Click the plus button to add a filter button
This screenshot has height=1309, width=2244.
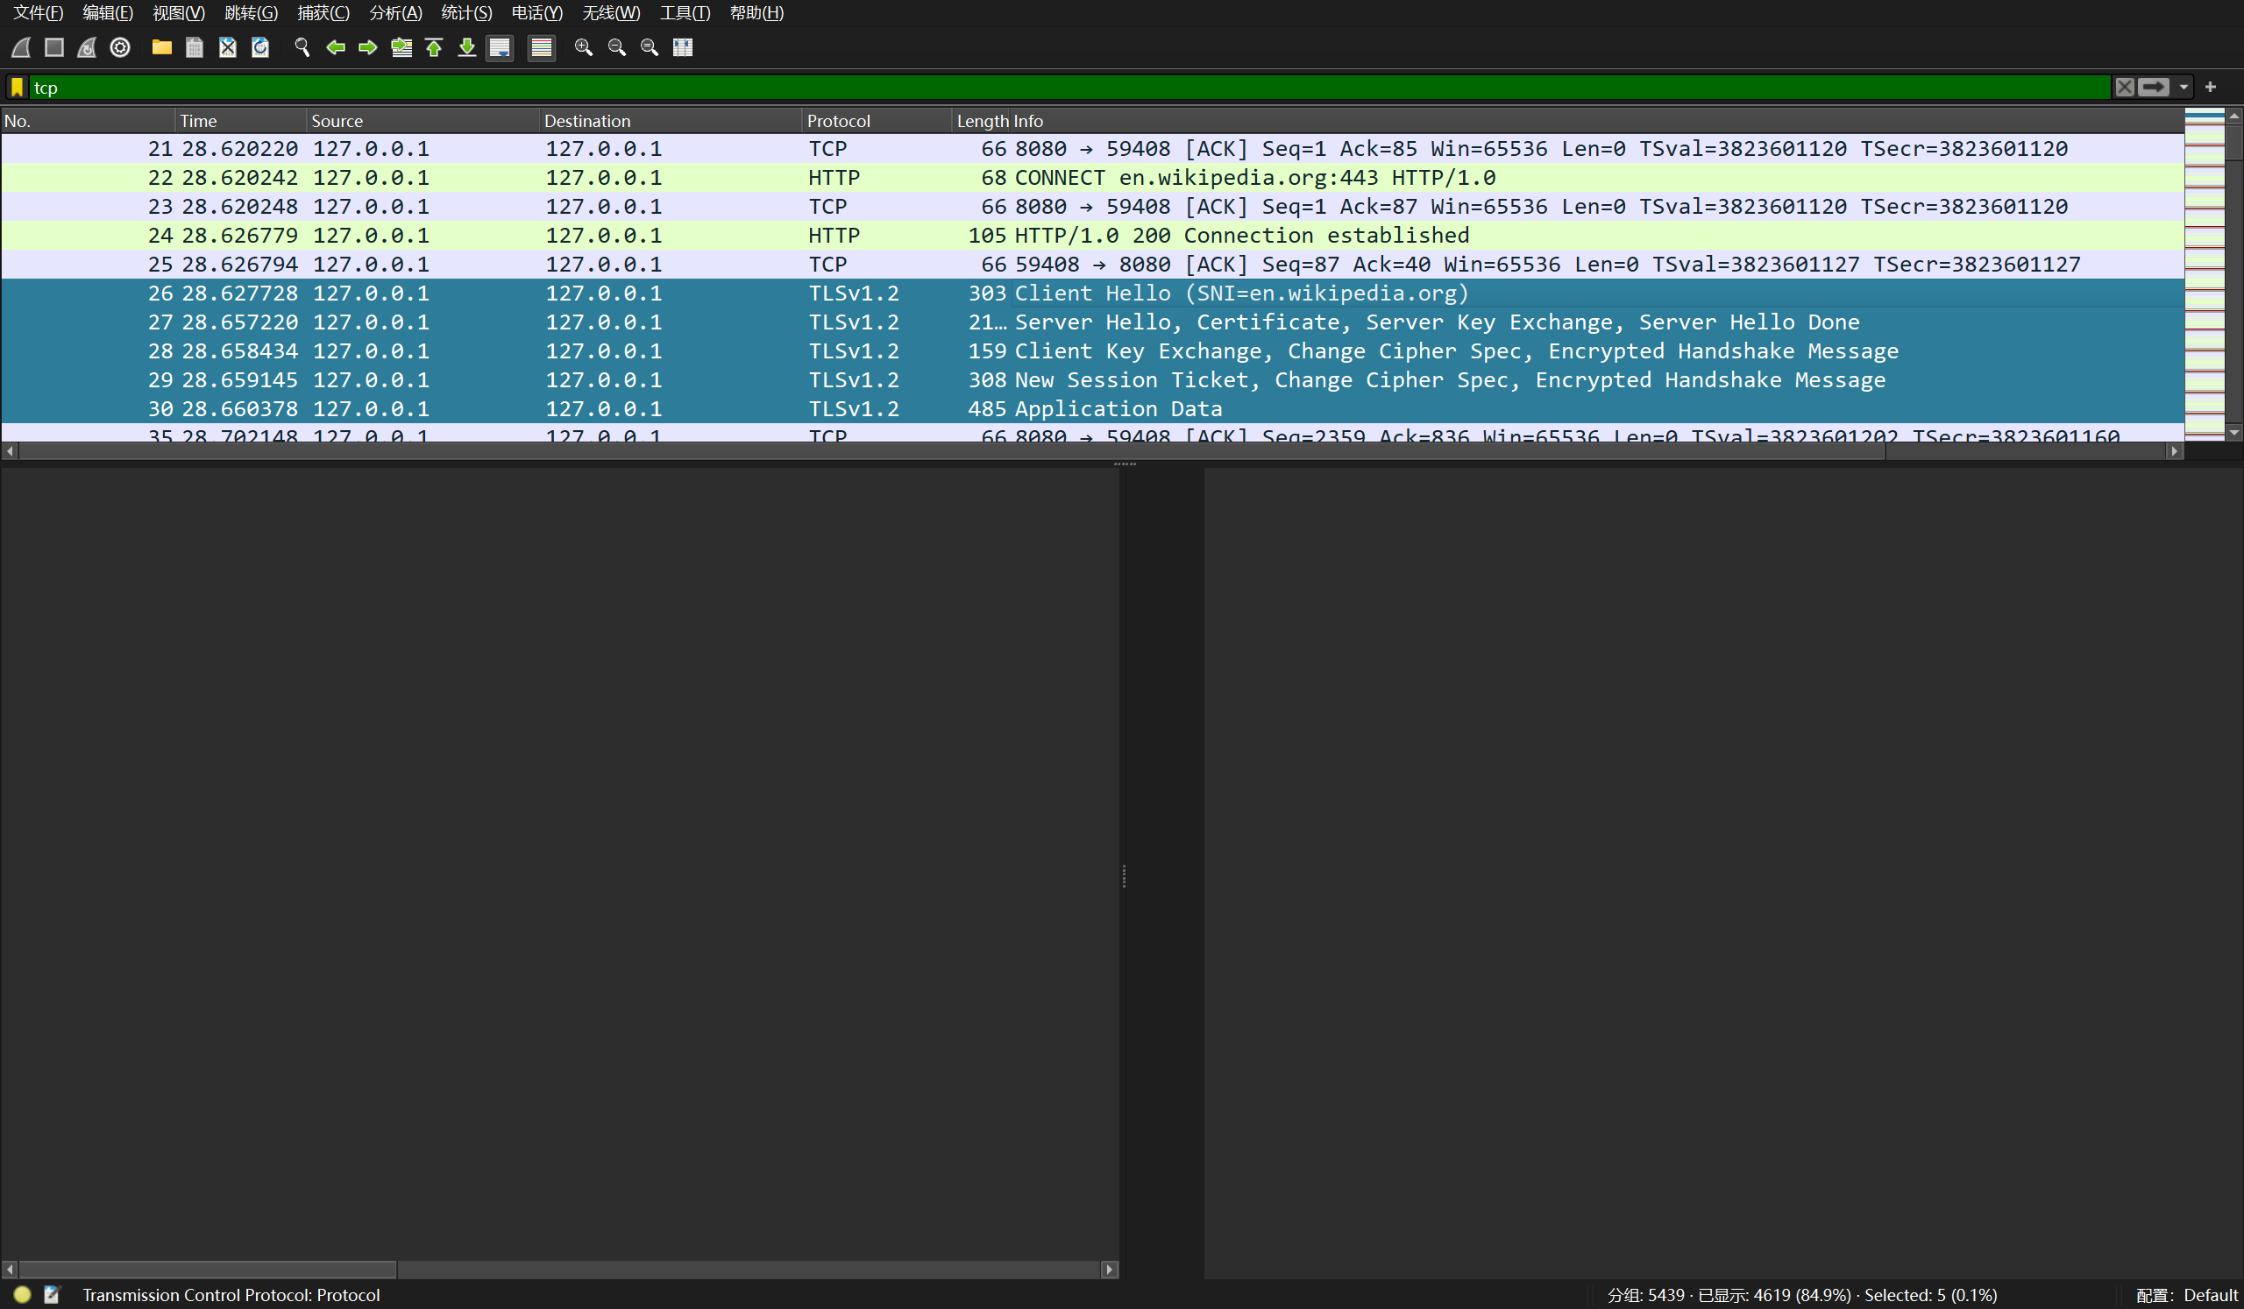coord(2210,88)
